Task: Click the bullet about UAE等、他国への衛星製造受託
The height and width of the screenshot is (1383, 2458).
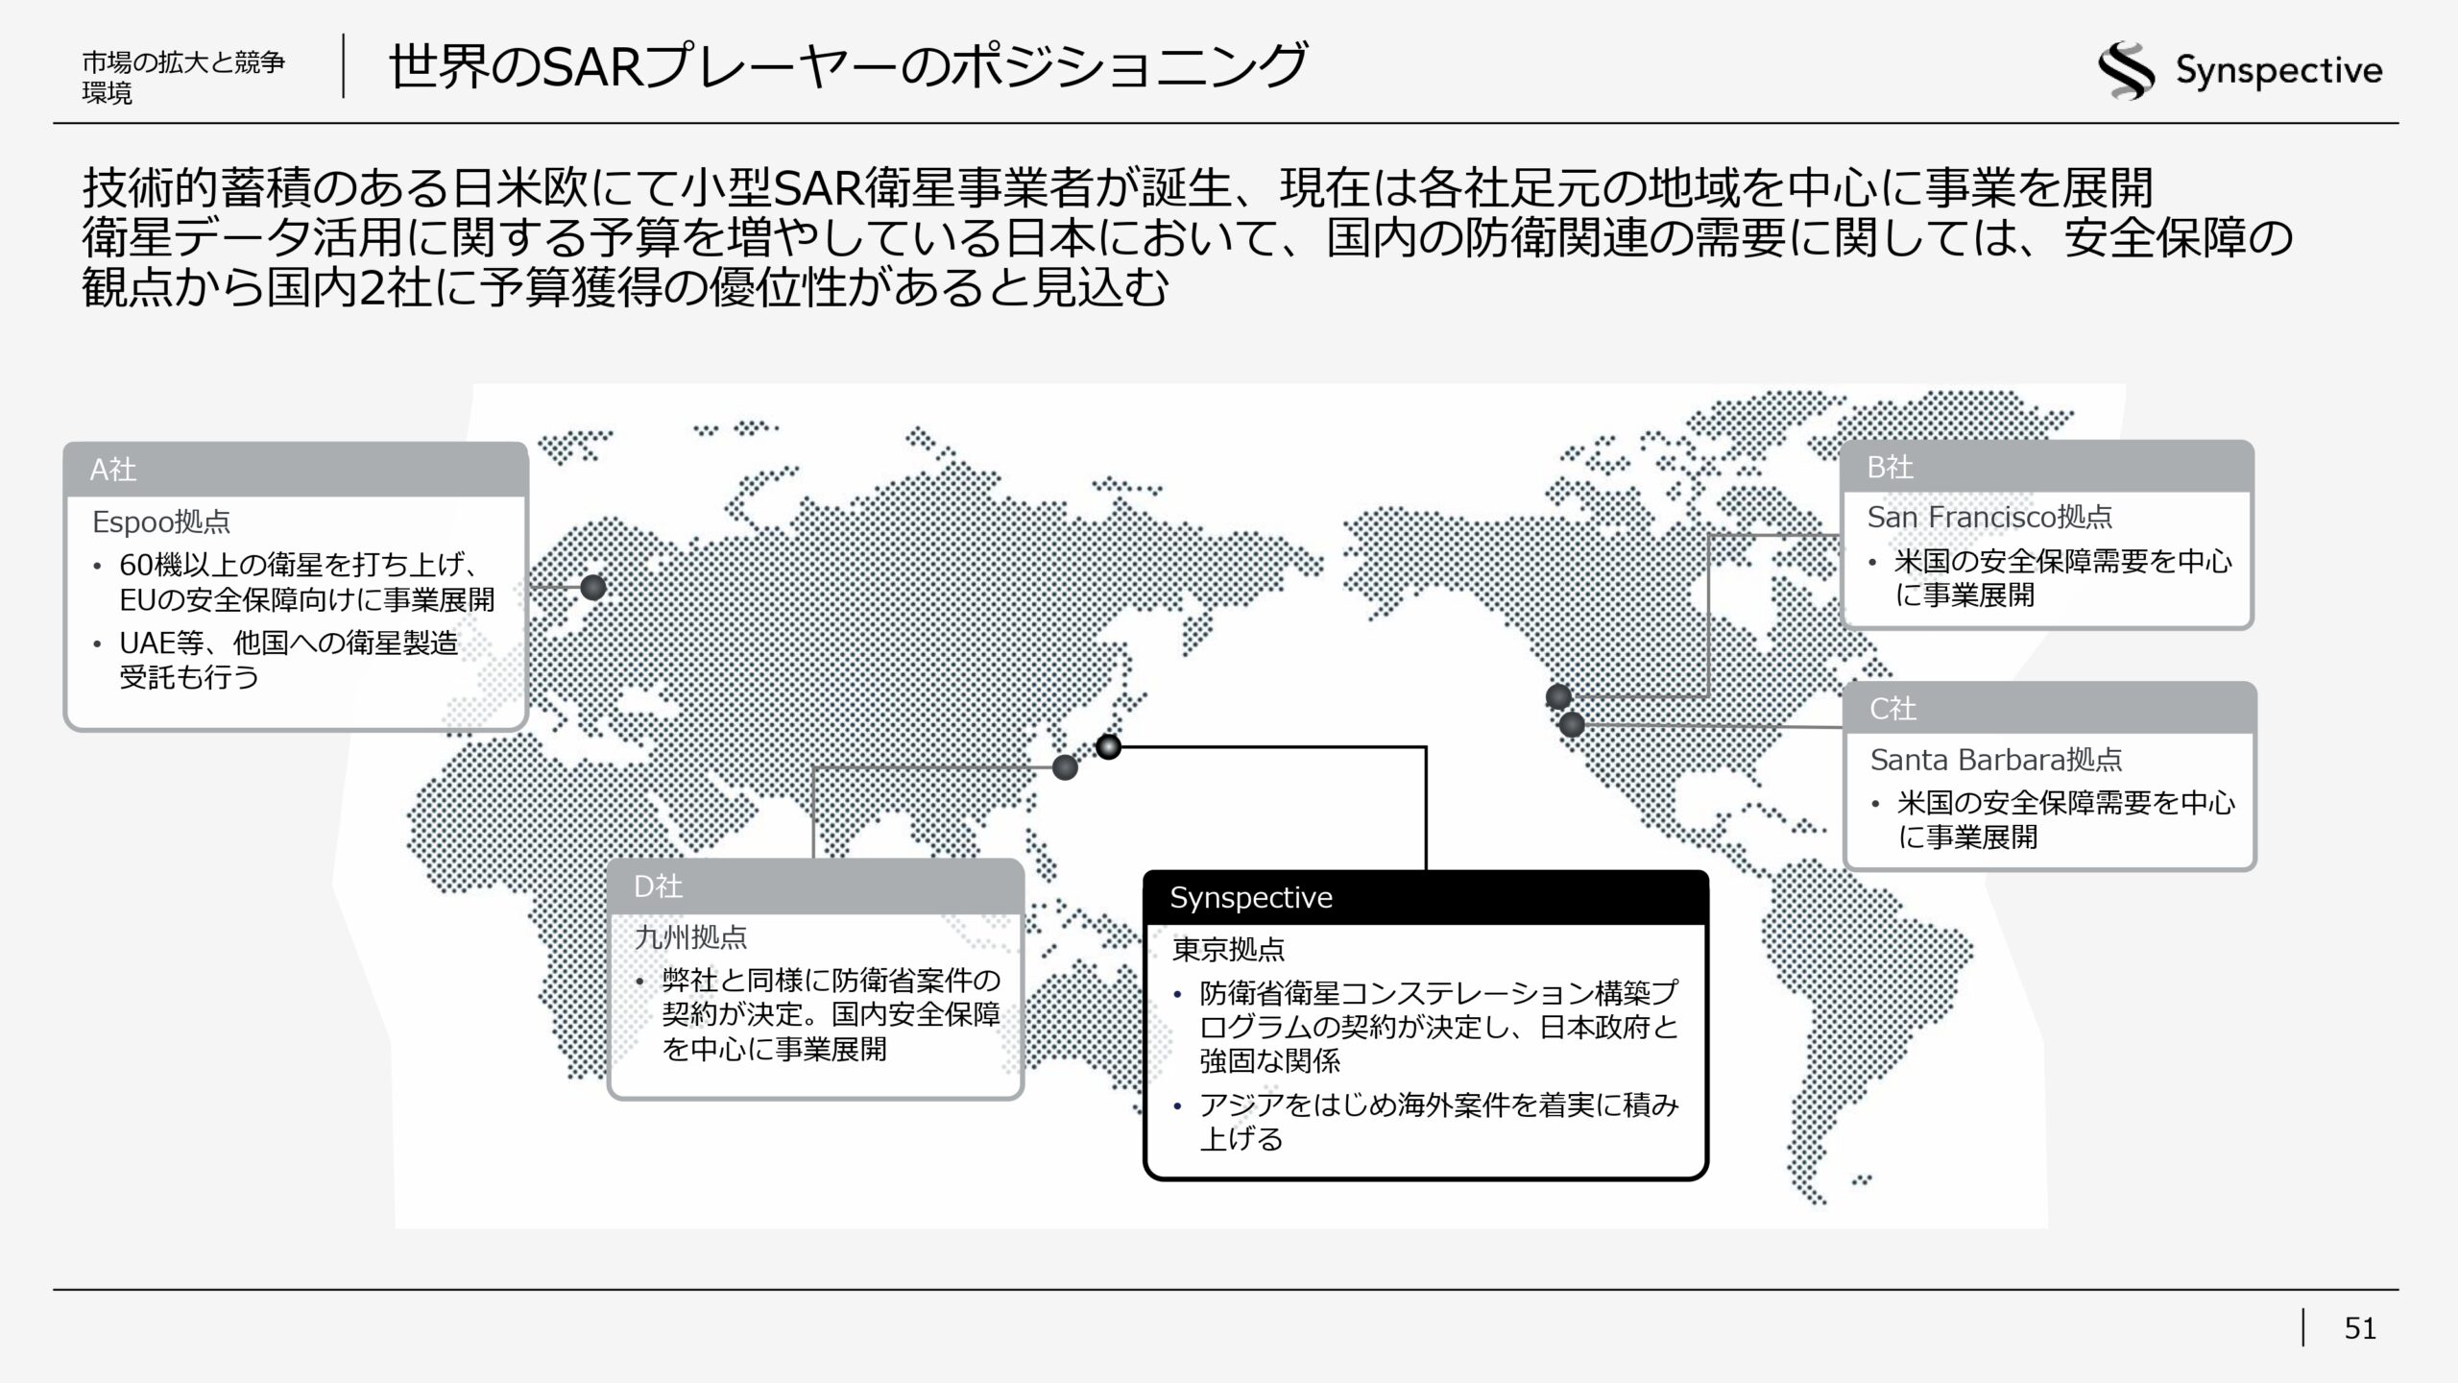Action: coord(278,660)
